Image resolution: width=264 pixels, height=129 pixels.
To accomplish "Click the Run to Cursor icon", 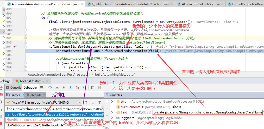I will (84, 88).
